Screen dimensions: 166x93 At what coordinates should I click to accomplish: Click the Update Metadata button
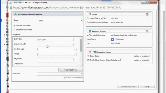point(128,87)
